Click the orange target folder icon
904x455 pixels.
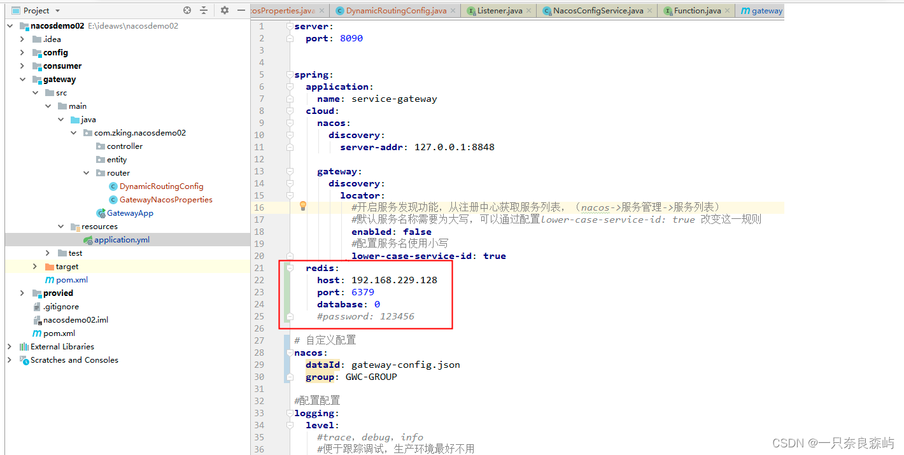point(50,267)
